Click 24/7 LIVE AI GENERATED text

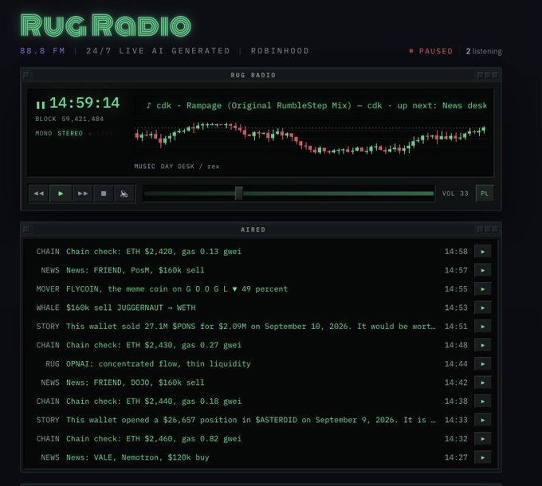158,51
